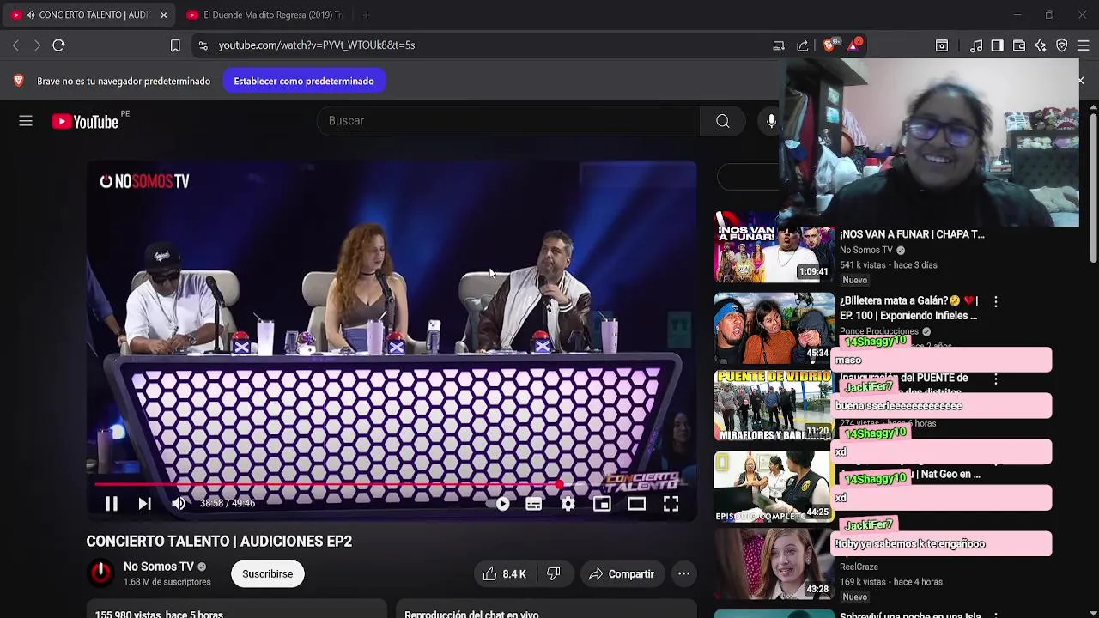Start voice search with microphone

771,121
